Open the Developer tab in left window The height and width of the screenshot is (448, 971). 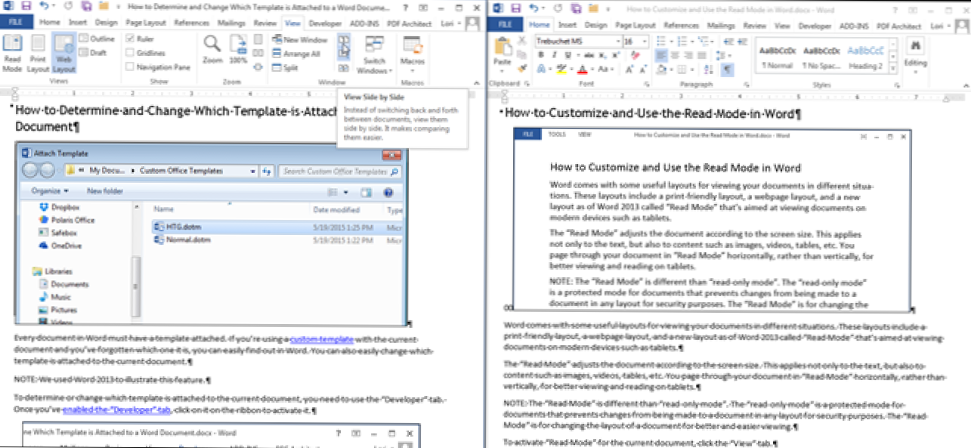[325, 24]
